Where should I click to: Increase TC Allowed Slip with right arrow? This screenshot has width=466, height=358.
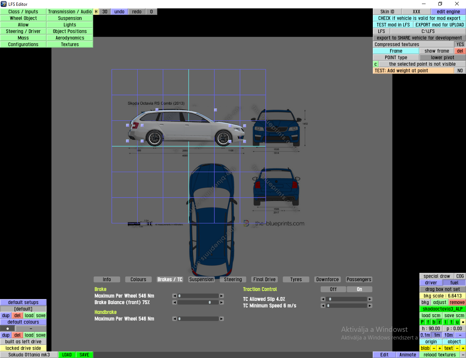point(370,299)
